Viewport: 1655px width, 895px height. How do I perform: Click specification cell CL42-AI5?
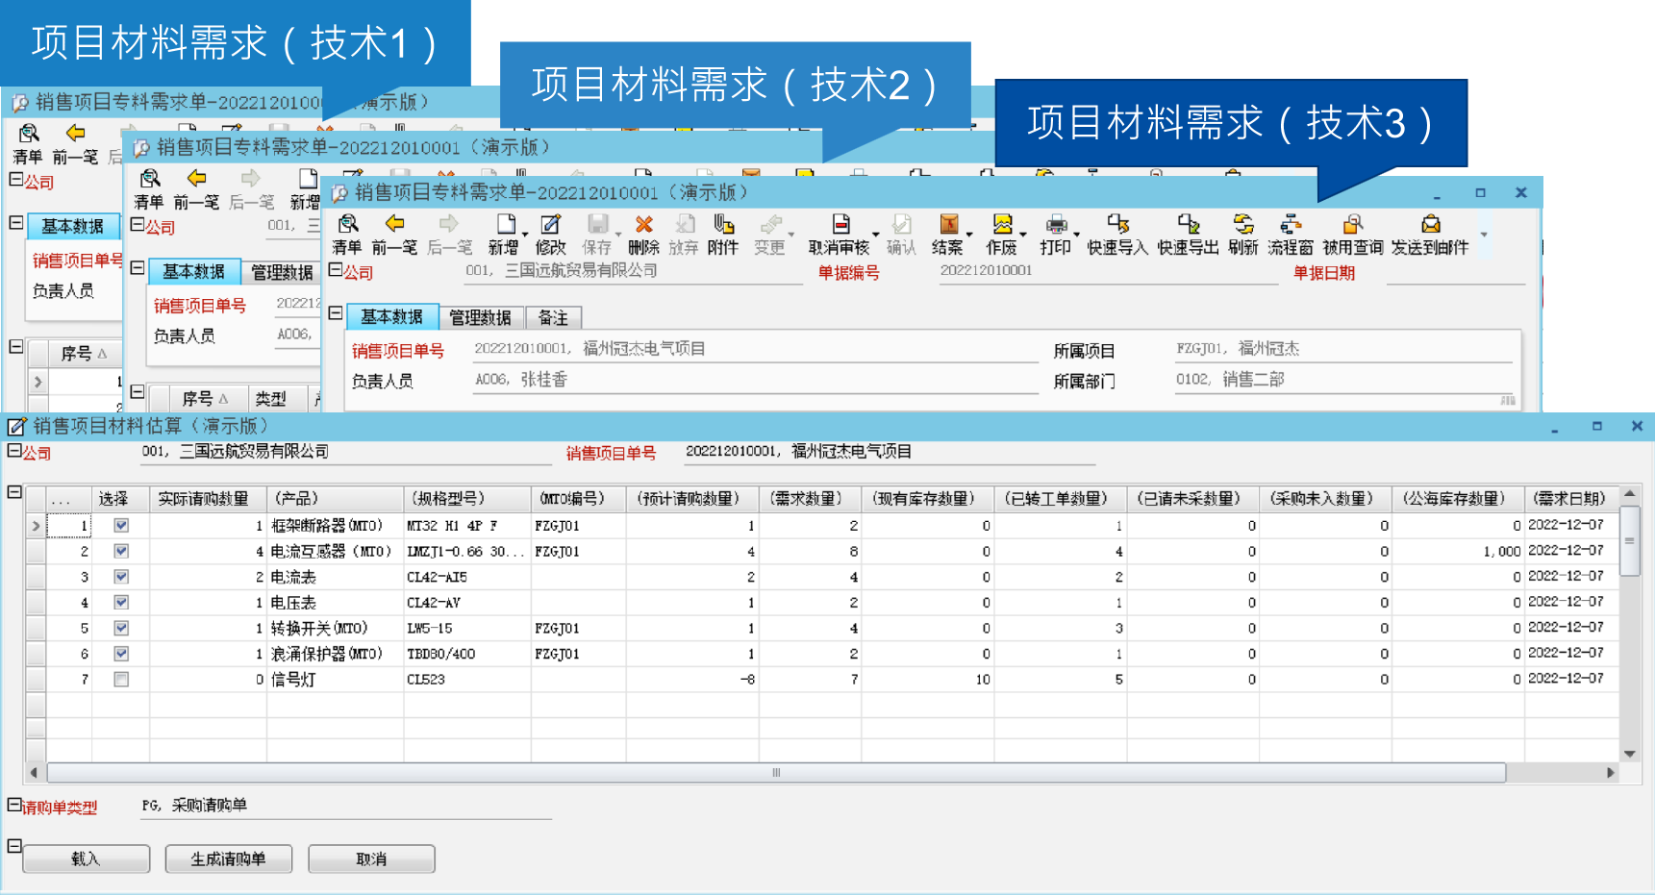click(467, 577)
